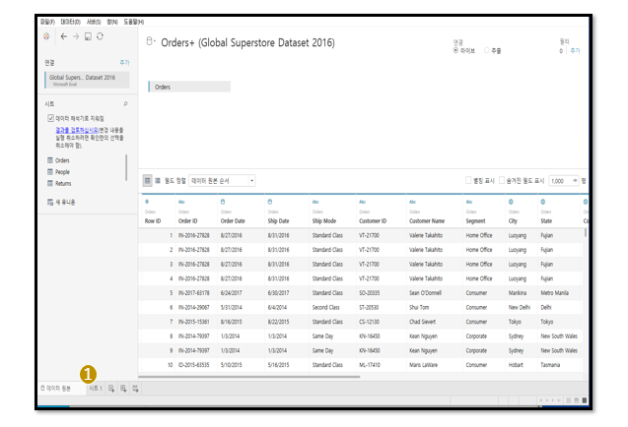Enable Show hidden fields checkbox
This screenshot has width=628, height=427.
click(x=502, y=180)
